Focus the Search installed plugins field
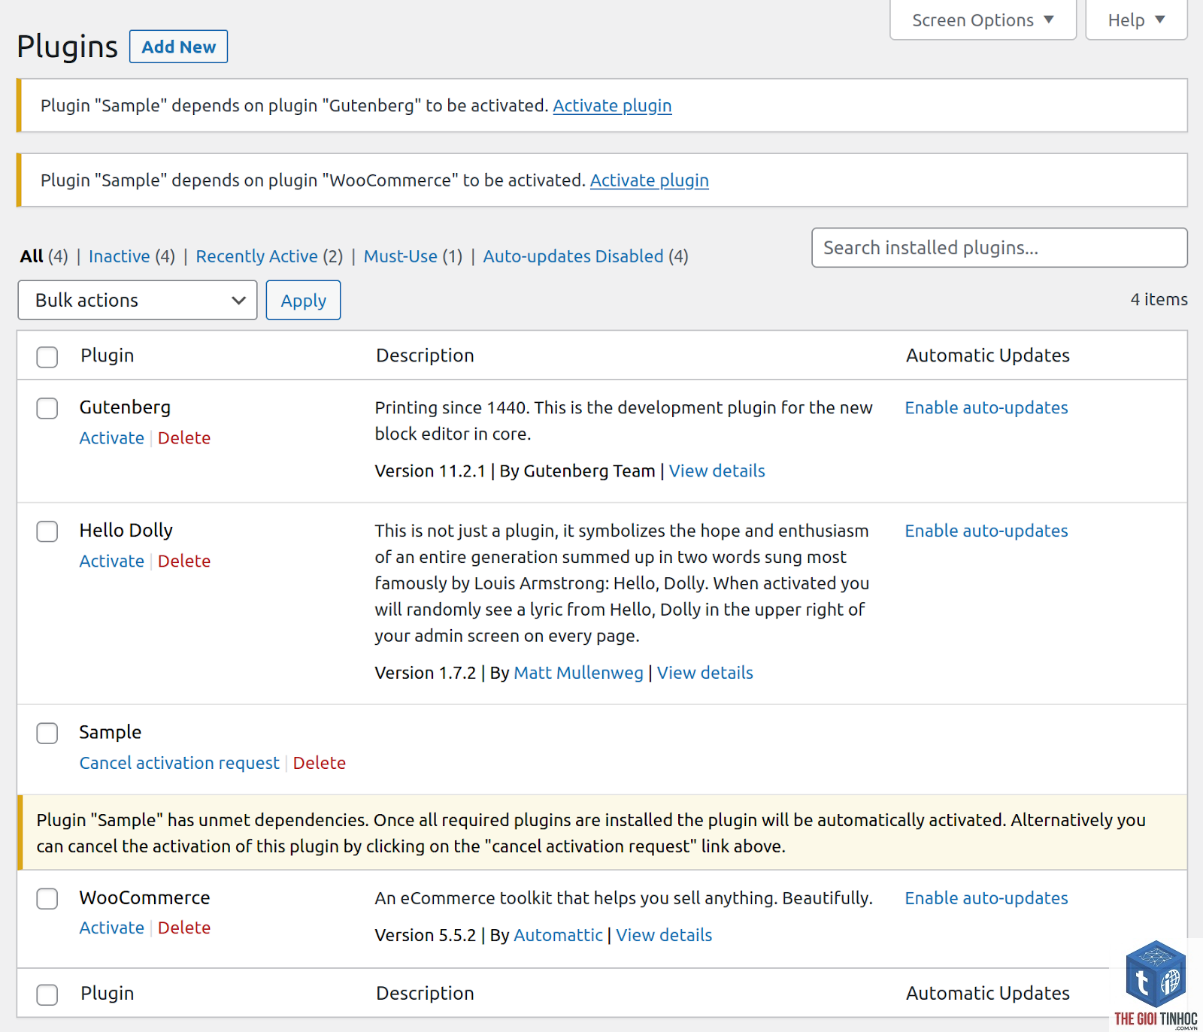Viewport: 1203px width, 1032px height. 999,247
